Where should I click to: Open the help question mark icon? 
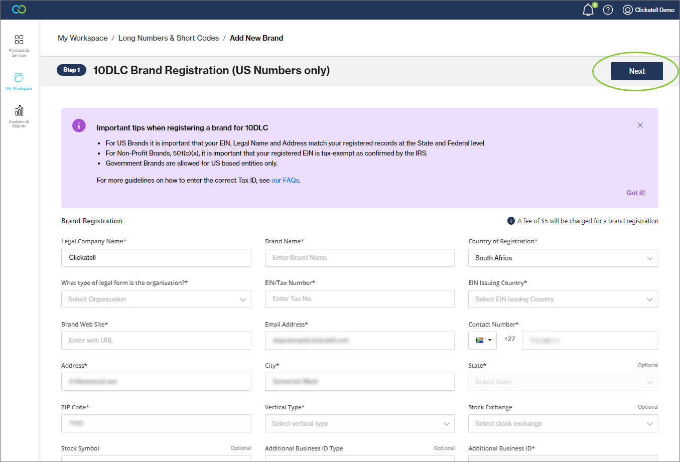(x=608, y=10)
